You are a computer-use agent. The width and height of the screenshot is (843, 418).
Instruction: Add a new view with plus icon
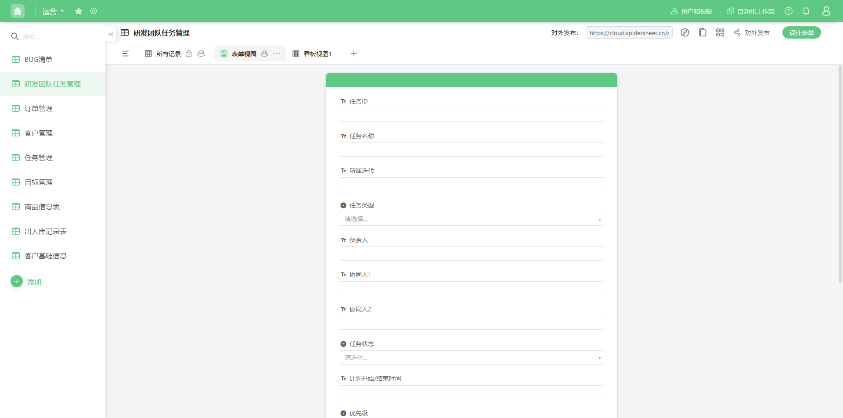click(x=354, y=54)
